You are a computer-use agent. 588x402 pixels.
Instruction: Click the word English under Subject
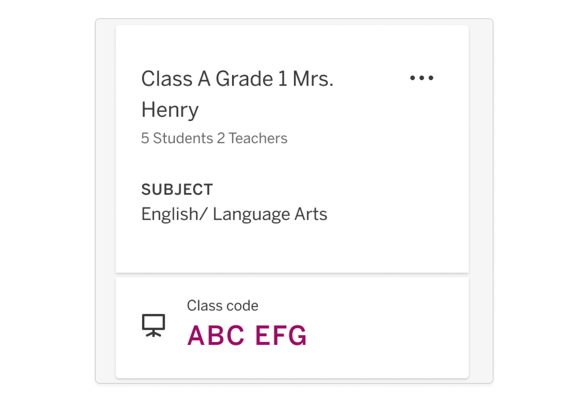(x=170, y=214)
